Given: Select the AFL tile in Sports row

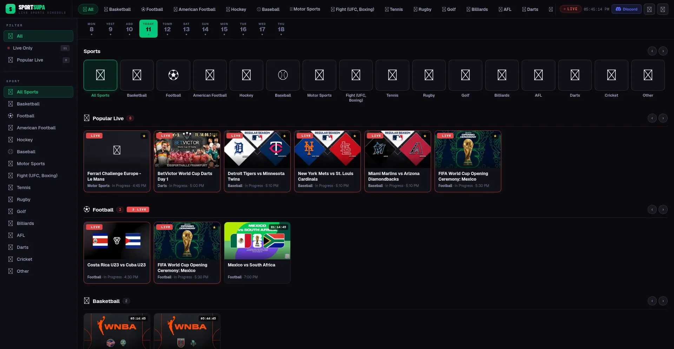Looking at the screenshot, I should [538, 75].
